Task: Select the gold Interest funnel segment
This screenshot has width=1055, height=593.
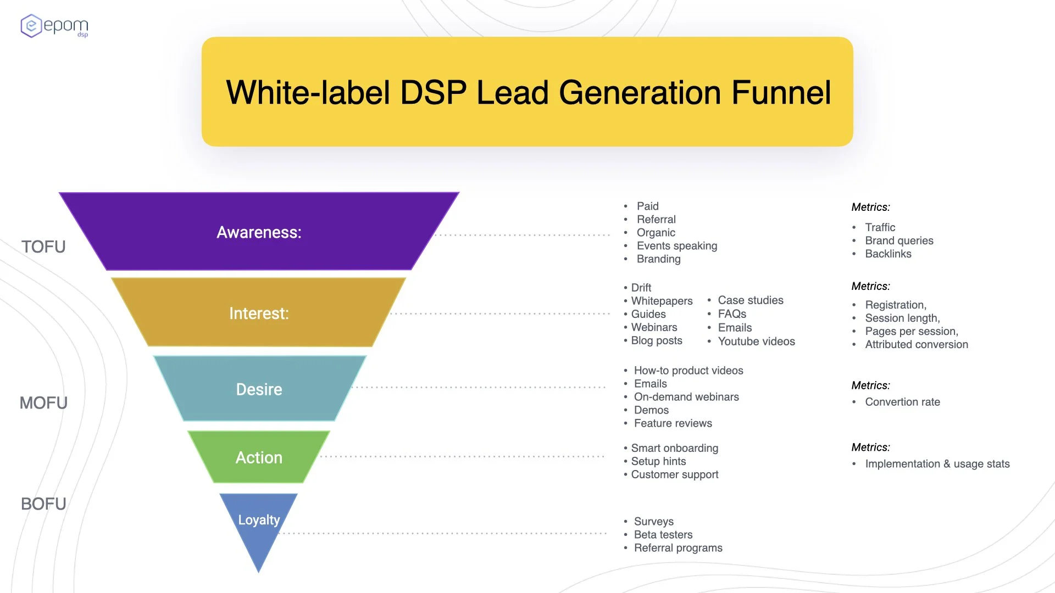Action: 259,313
